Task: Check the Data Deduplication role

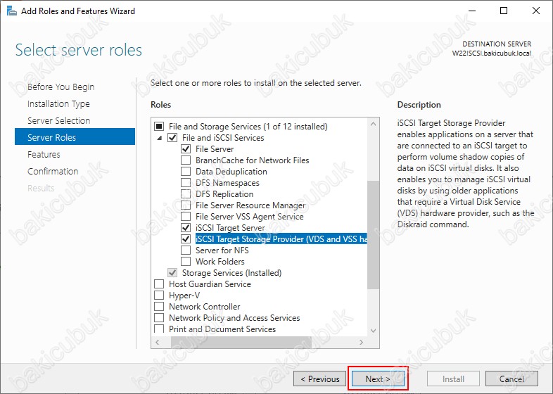Action: tap(186, 172)
